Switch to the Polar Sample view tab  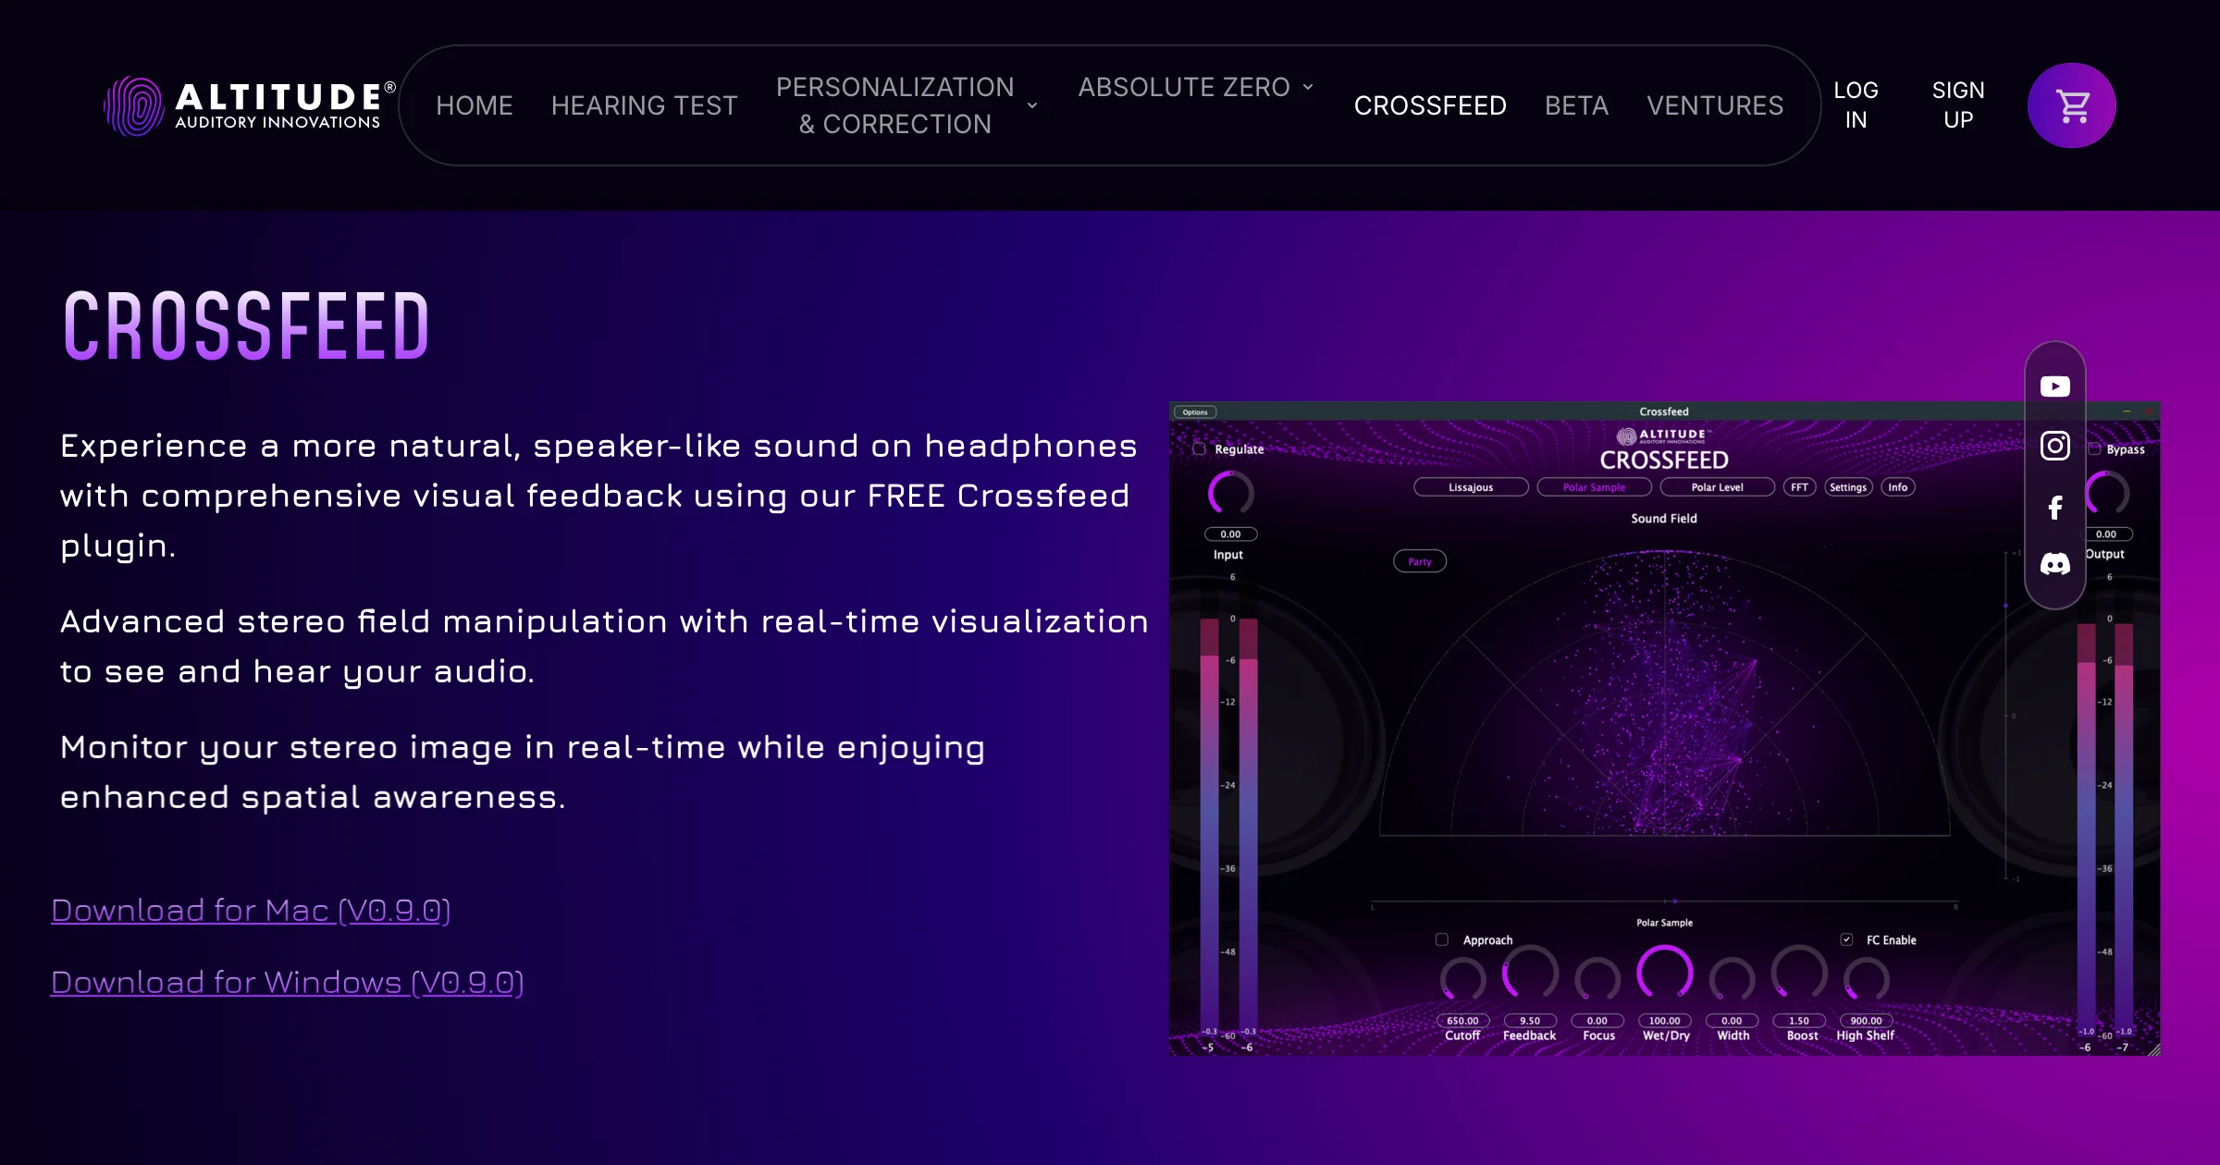click(1594, 487)
